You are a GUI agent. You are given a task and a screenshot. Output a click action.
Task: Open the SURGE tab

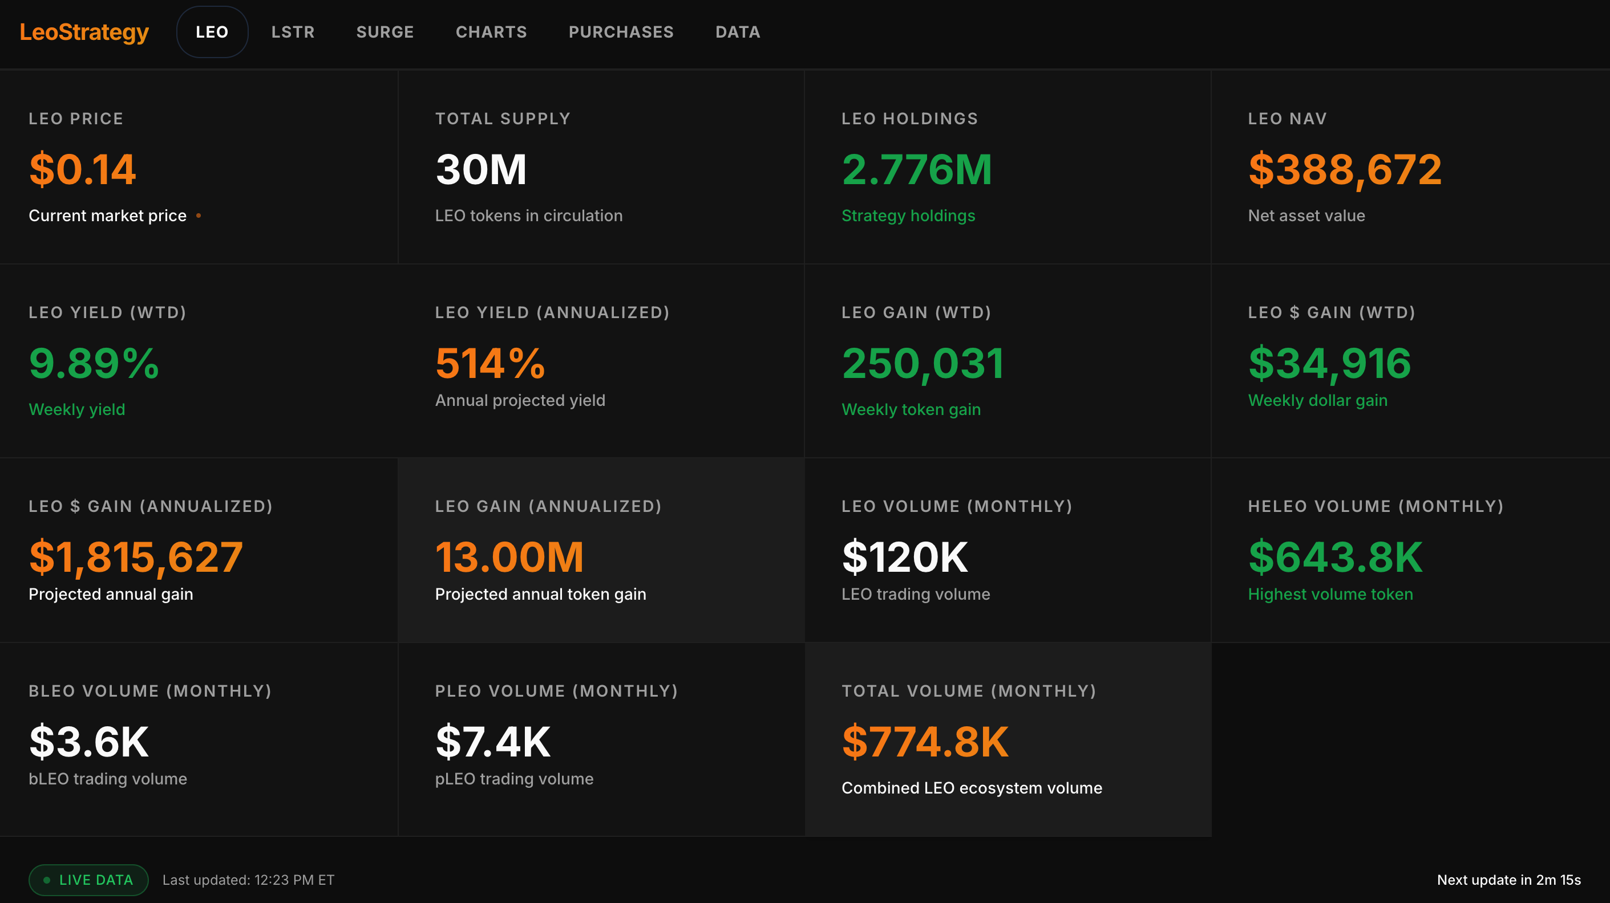click(x=385, y=32)
